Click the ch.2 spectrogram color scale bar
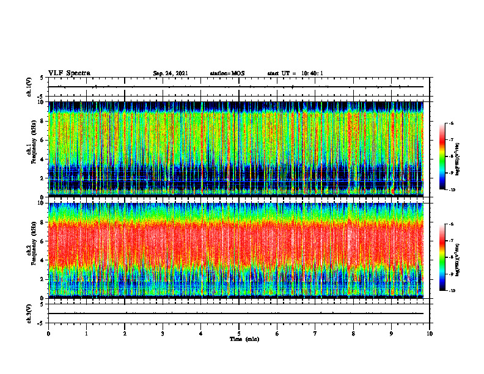 coord(442,257)
